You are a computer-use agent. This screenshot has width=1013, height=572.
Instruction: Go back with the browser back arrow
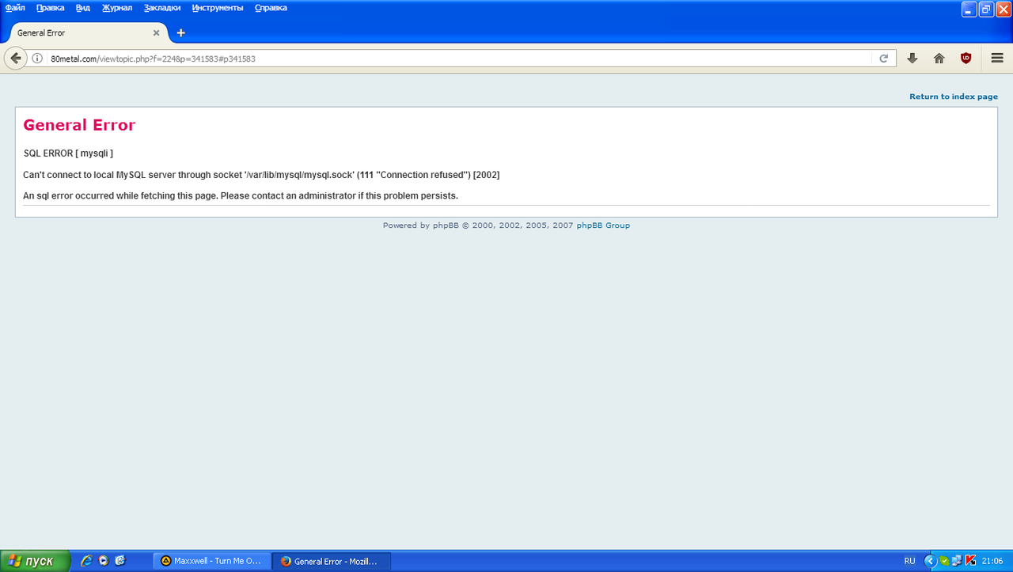point(15,59)
